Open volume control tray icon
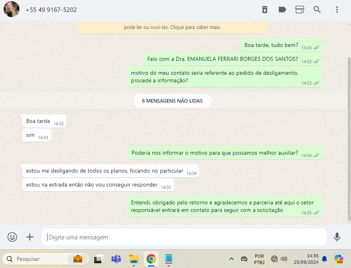 pos(284,259)
